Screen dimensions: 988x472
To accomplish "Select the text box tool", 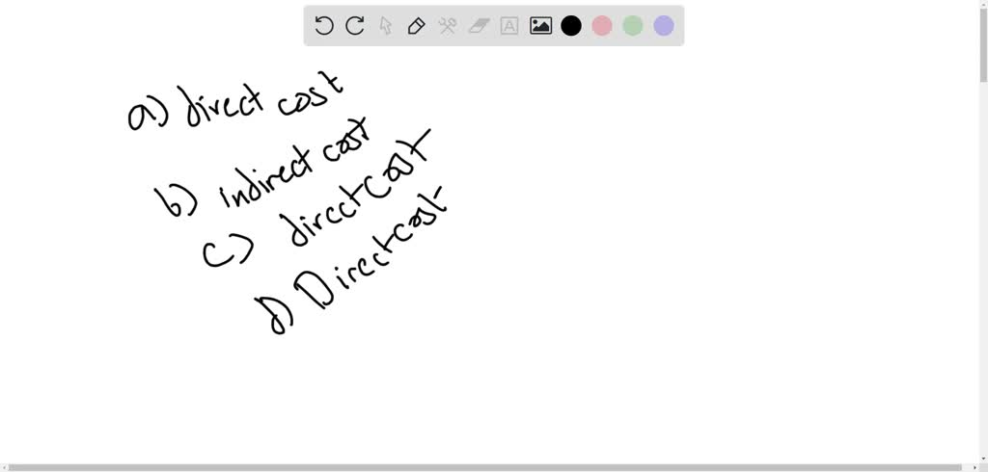I will click(x=509, y=26).
